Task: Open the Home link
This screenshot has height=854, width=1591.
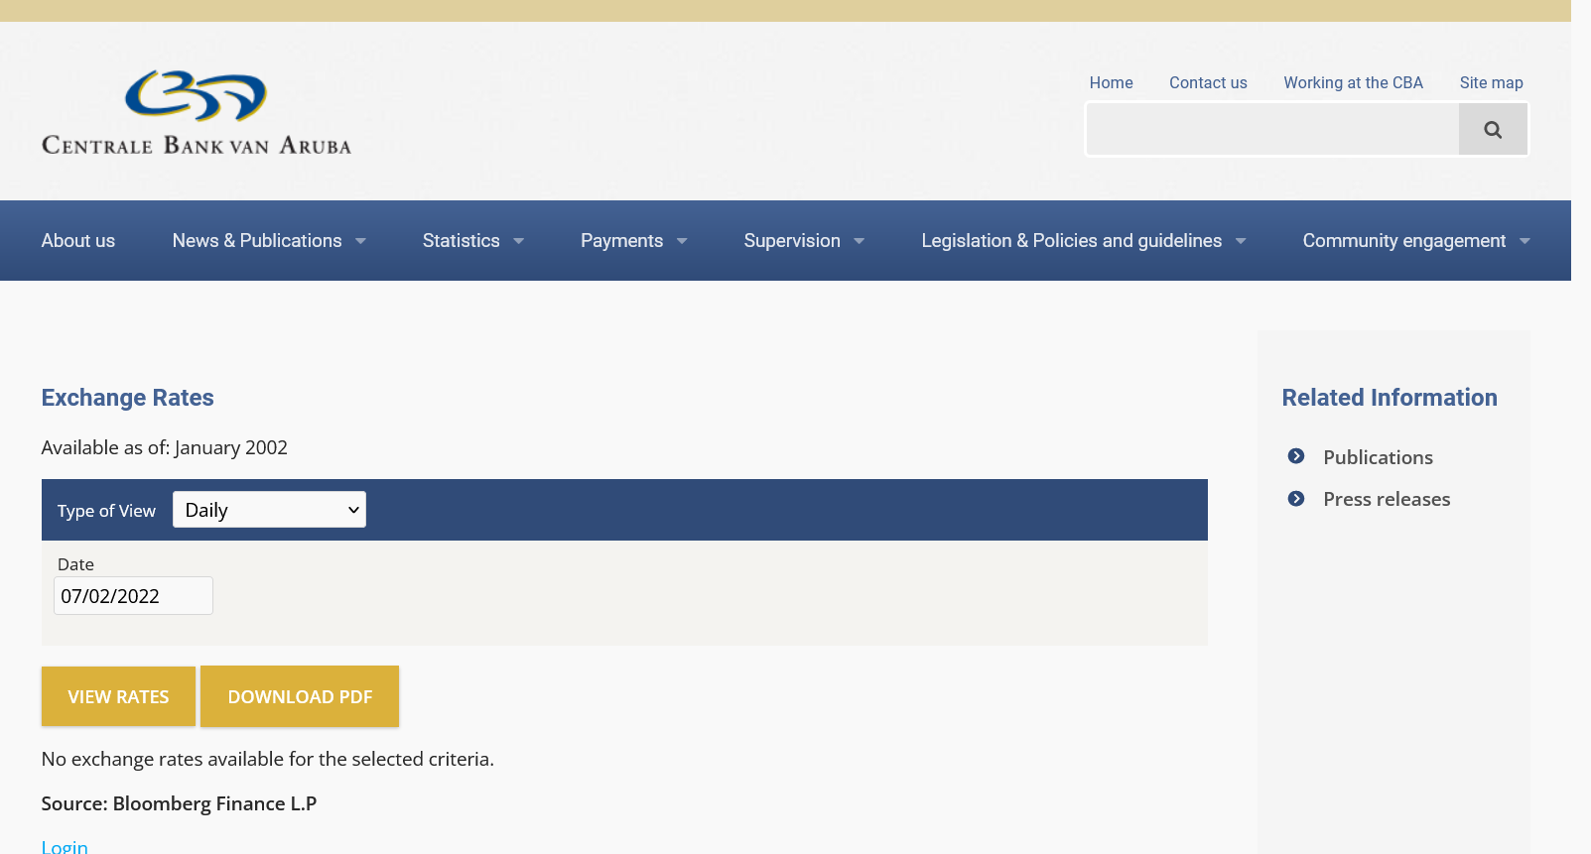Action: click(1111, 83)
